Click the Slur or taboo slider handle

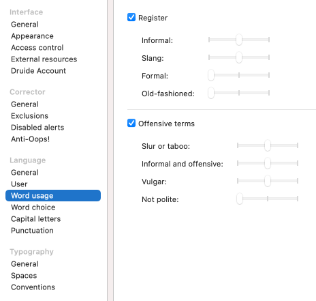click(x=268, y=145)
